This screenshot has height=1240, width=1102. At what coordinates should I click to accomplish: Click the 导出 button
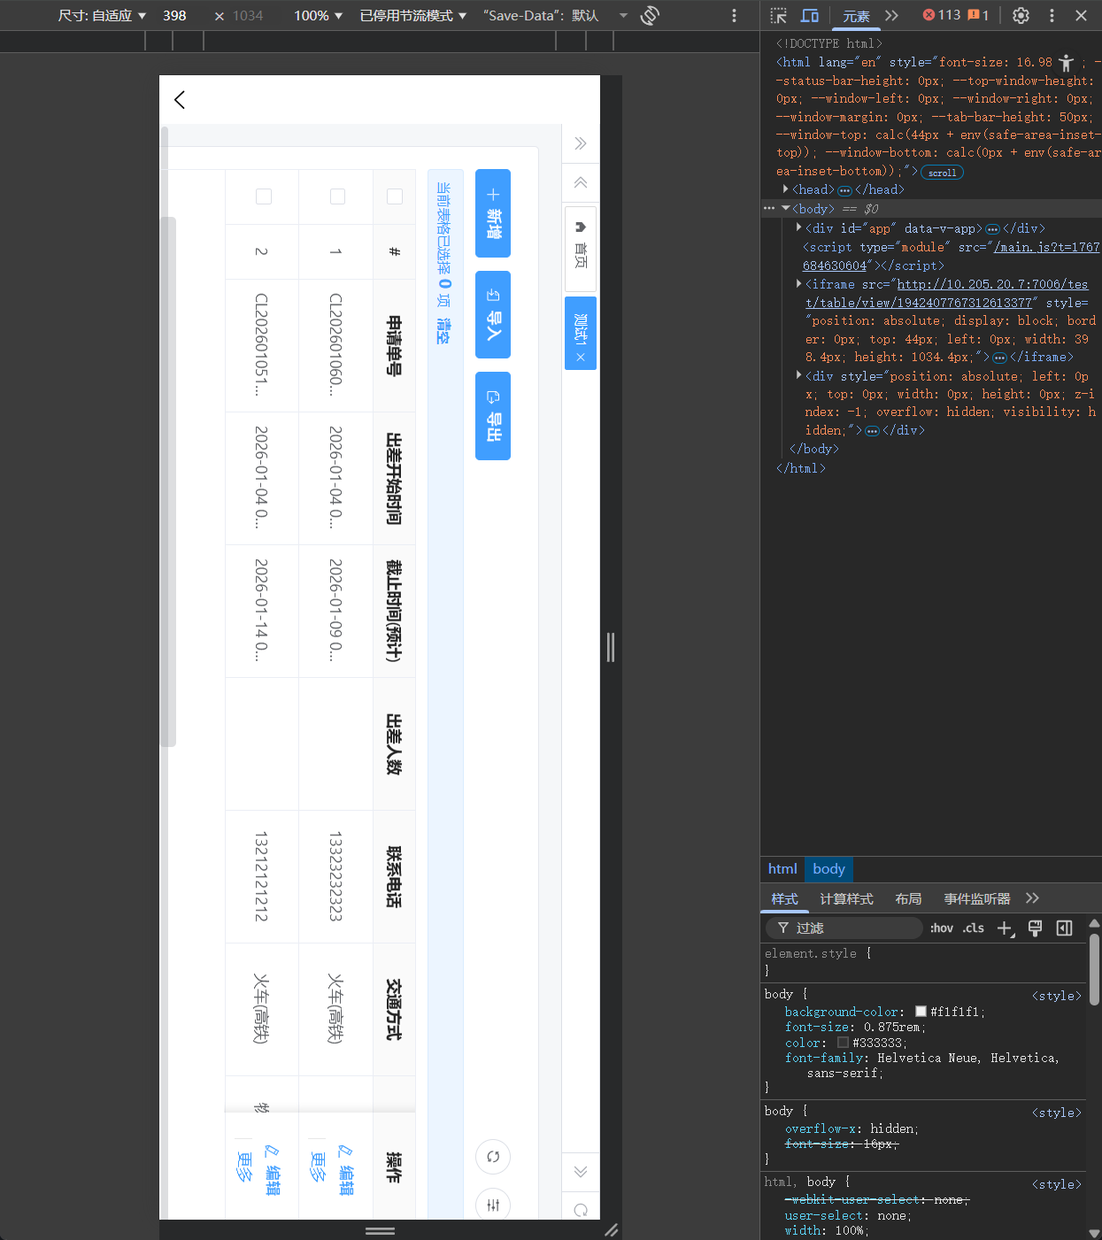(493, 416)
